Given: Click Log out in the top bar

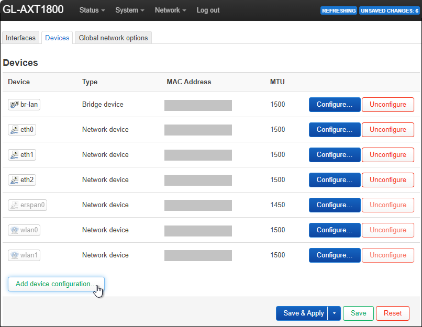Looking at the screenshot, I should coord(208,10).
